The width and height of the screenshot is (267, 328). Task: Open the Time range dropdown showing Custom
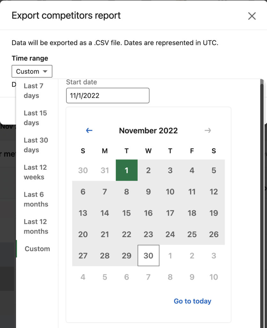click(32, 71)
